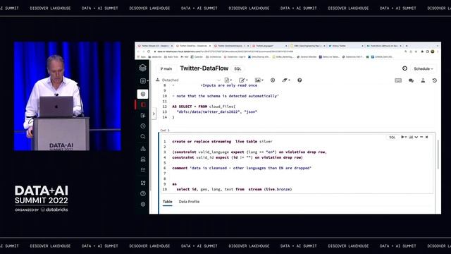Viewport: 451px width, 254px height.
Task: Click the cloud_files line in the bronze cell
Action: tap(204, 107)
